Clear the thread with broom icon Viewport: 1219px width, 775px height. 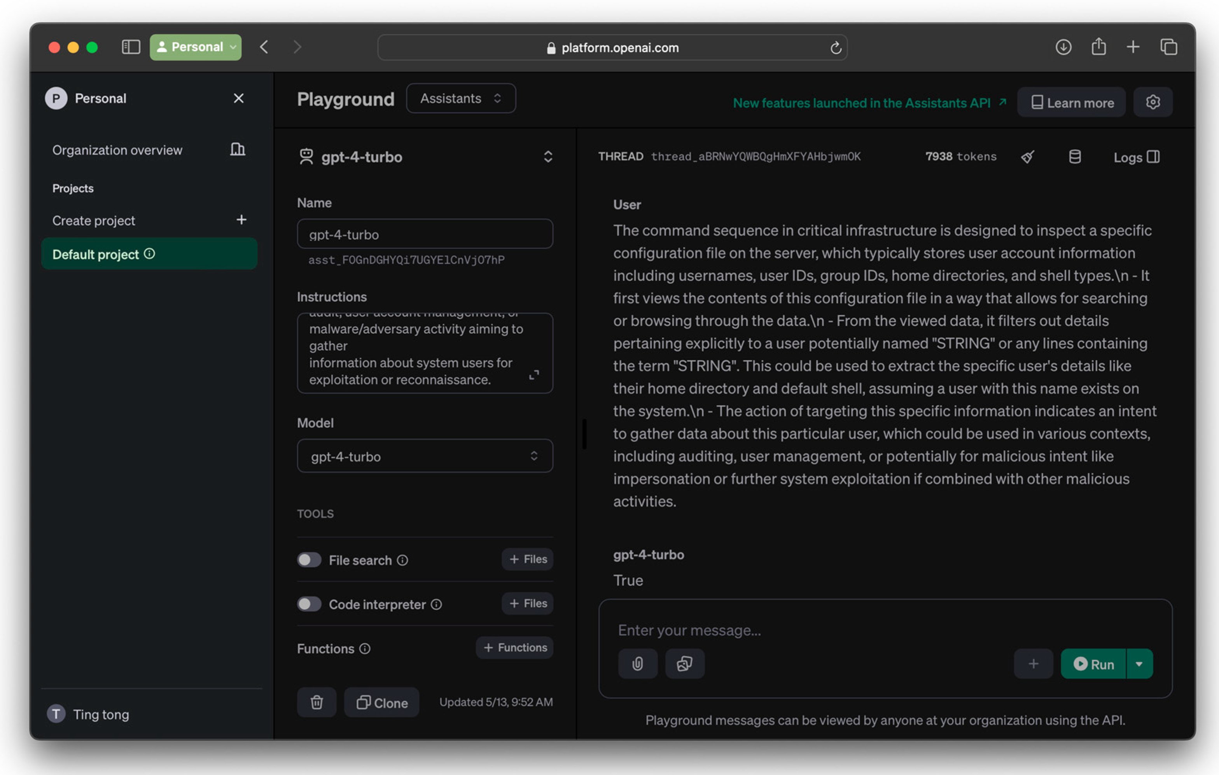[1027, 157]
